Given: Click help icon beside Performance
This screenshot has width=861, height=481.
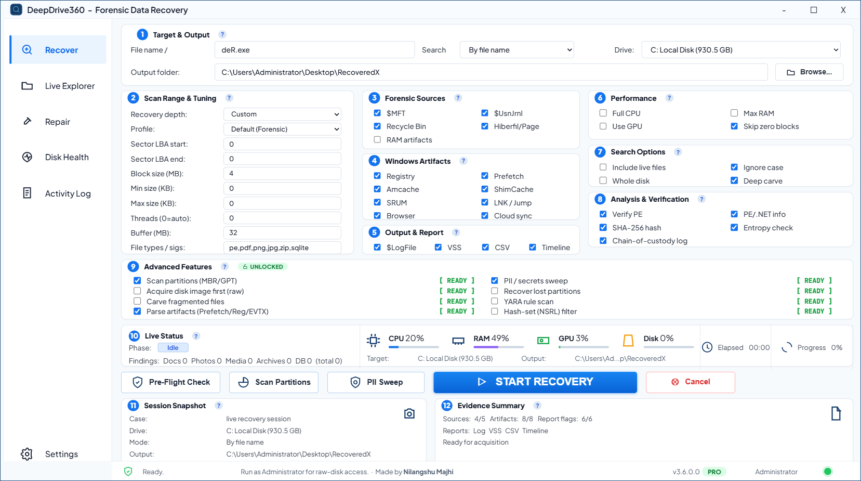Looking at the screenshot, I should 669,98.
